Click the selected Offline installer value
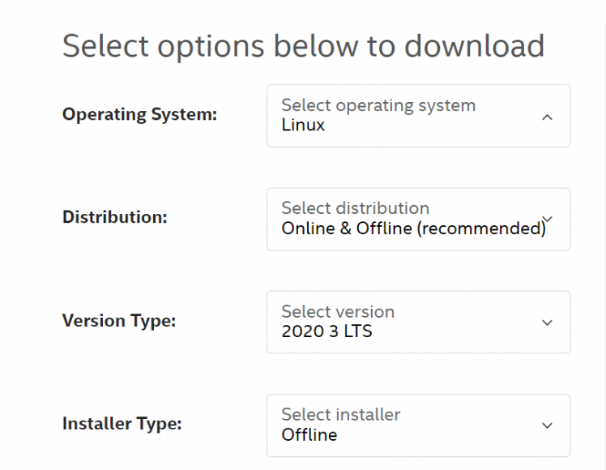The image size is (606, 470). point(309,435)
